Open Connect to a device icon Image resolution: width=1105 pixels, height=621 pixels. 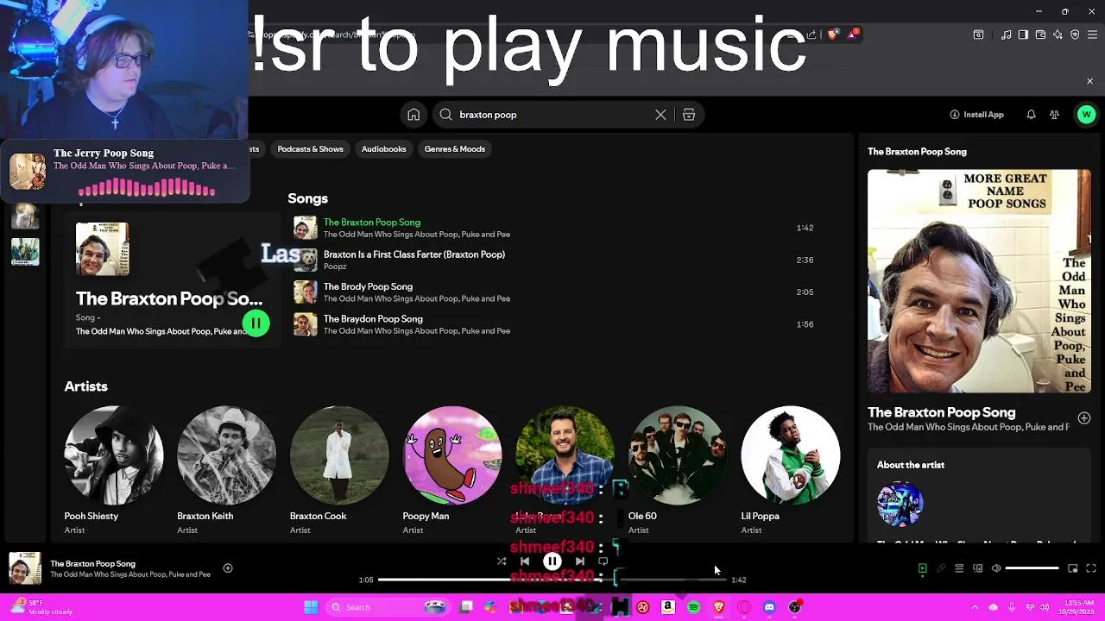tap(978, 568)
